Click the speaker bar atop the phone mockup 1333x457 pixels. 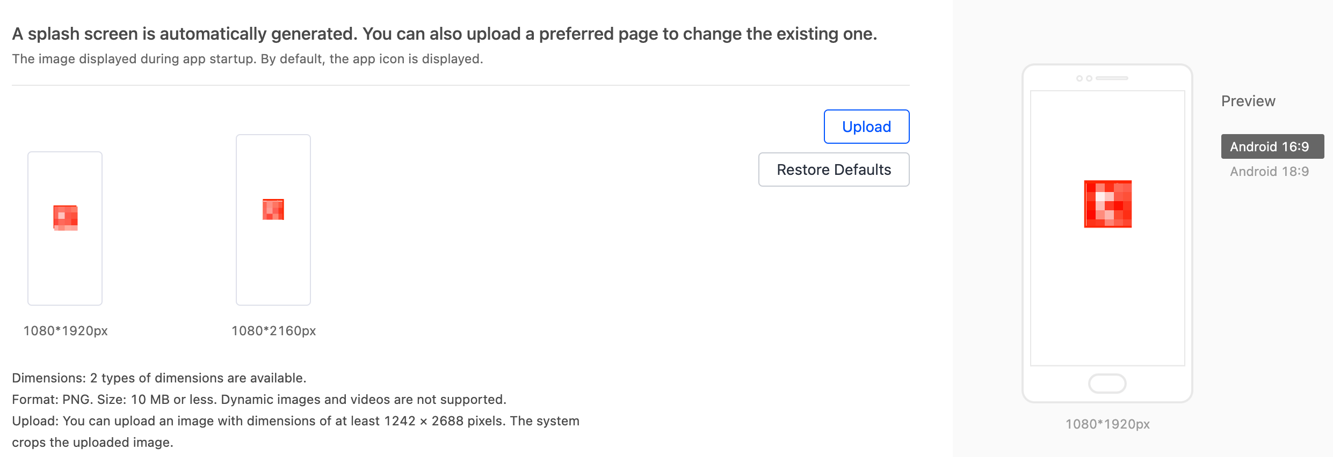point(1112,78)
